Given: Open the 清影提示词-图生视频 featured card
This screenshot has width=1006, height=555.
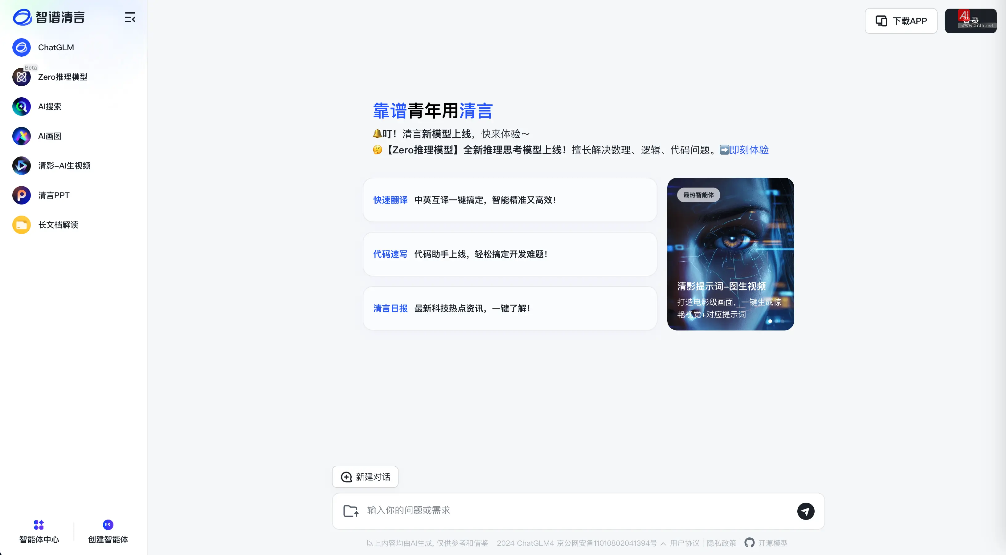Looking at the screenshot, I should coord(731,254).
